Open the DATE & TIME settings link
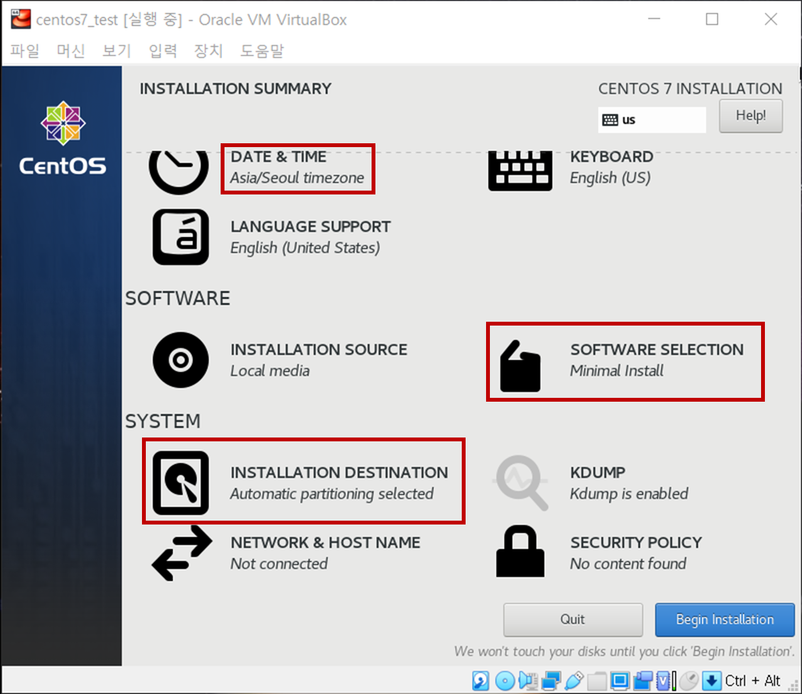The height and width of the screenshot is (694, 802). click(x=279, y=157)
